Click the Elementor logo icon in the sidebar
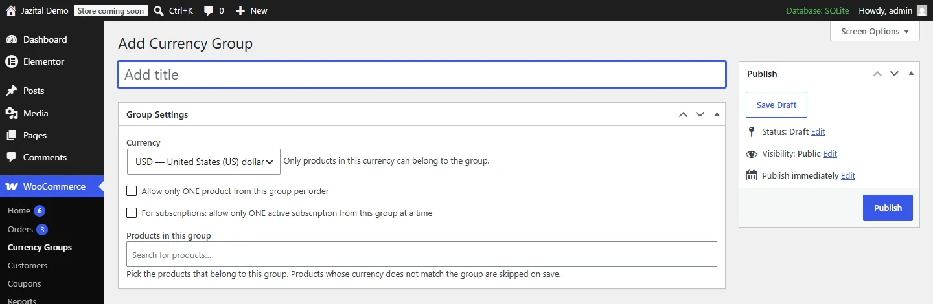 coord(12,61)
